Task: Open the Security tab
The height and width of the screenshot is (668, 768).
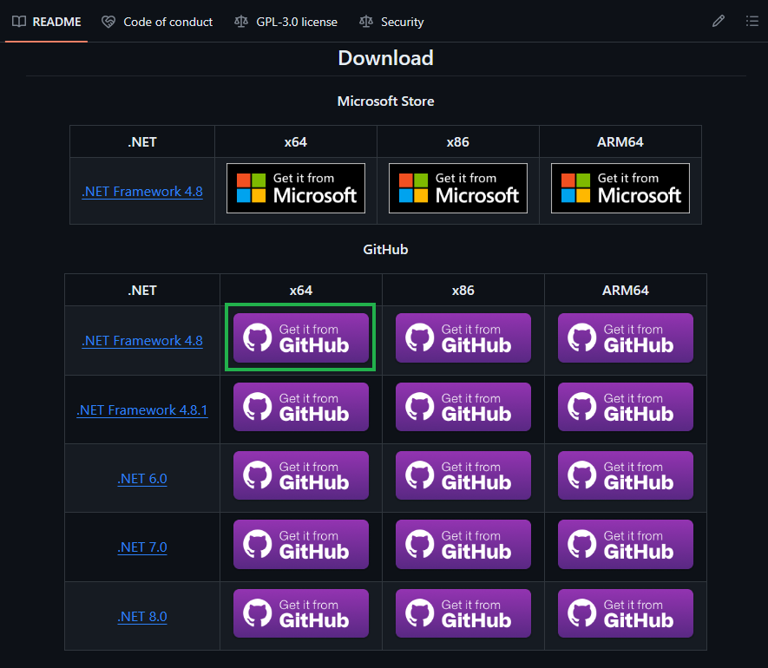Action: tap(392, 22)
